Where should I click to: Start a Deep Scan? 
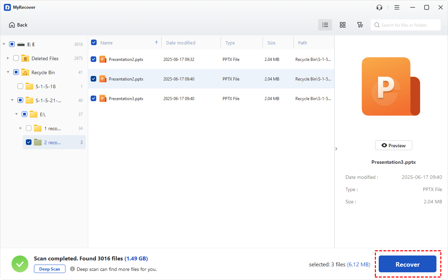click(50, 269)
